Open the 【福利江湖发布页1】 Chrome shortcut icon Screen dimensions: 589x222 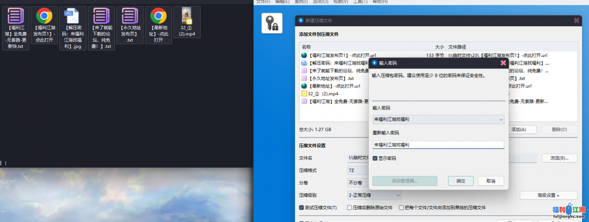pyautogui.click(x=44, y=17)
